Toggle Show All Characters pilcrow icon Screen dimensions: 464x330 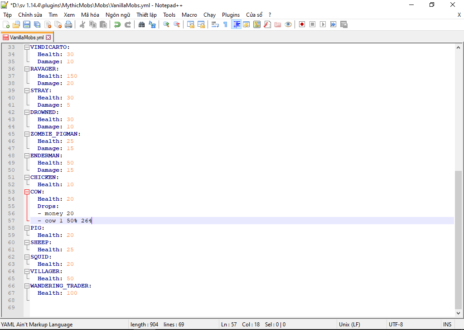(x=225, y=24)
